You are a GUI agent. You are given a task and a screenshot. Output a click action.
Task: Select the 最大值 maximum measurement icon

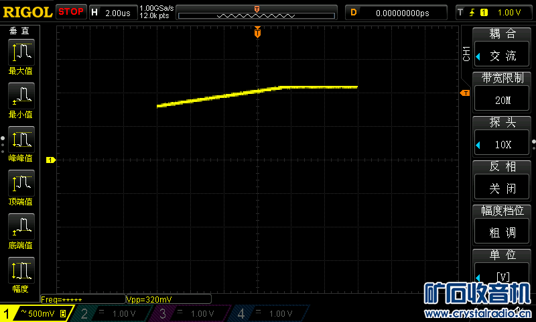21,52
